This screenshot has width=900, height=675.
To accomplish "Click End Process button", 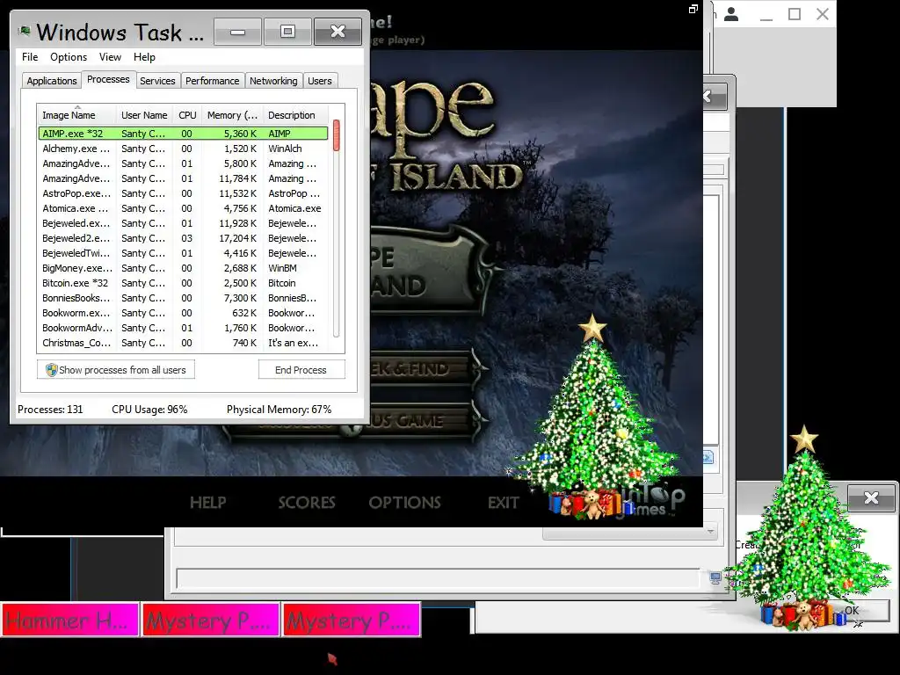I will pos(301,370).
